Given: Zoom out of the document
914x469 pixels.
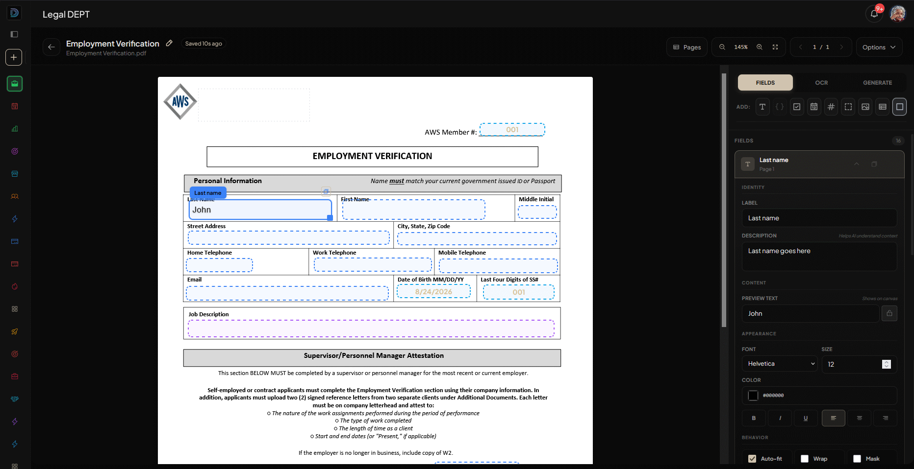Looking at the screenshot, I should pyautogui.click(x=722, y=47).
